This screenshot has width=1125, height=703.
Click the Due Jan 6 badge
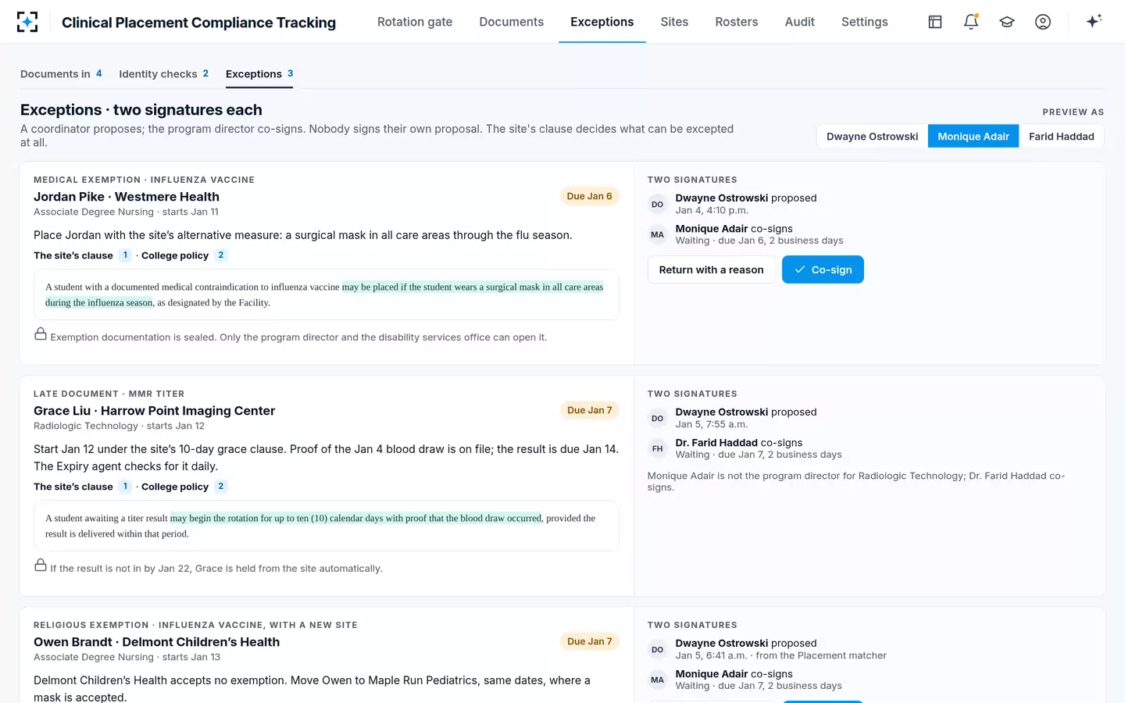point(590,196)
